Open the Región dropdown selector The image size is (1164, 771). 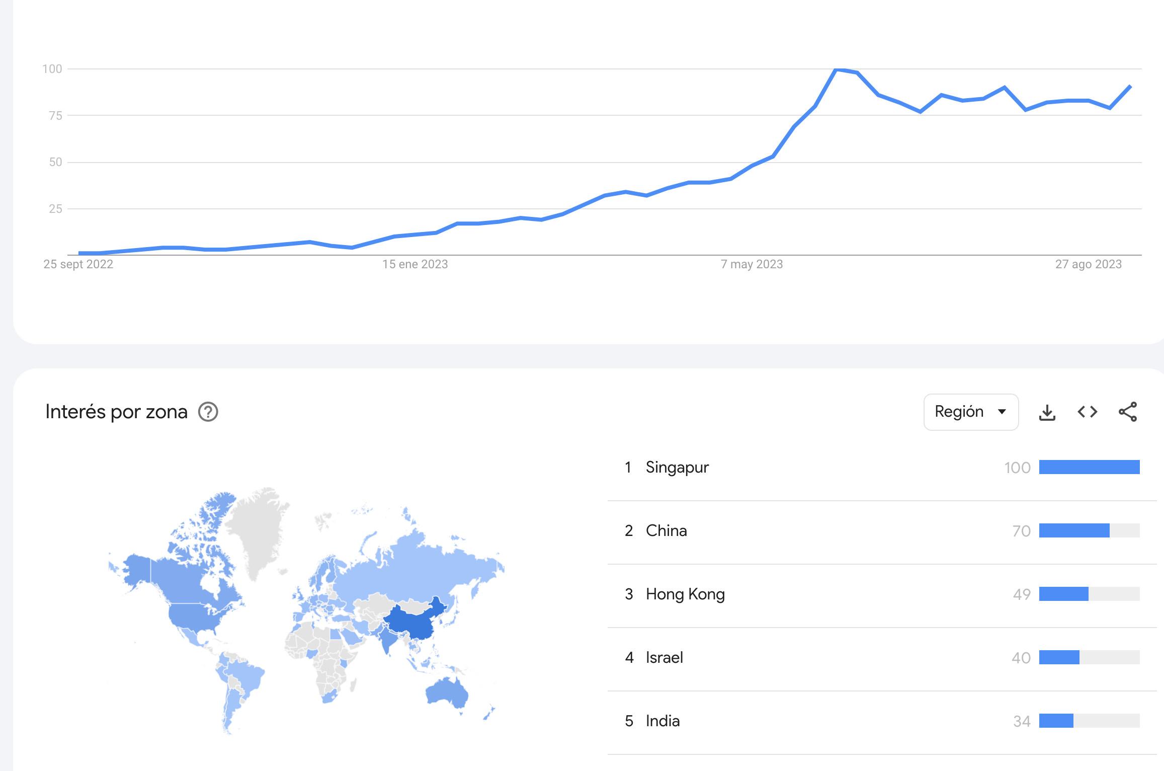[x=970, y=412]
